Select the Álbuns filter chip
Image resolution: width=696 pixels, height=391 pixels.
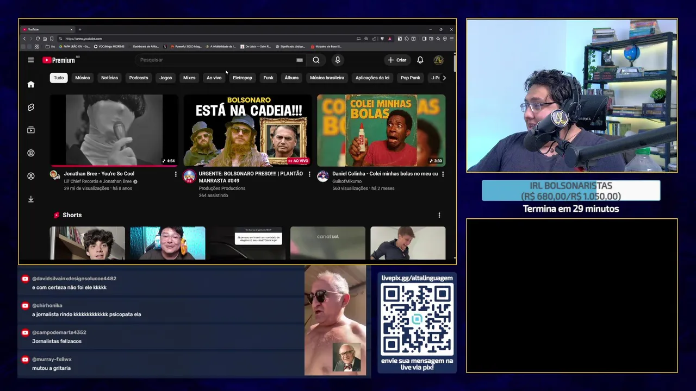pos(291,78)
